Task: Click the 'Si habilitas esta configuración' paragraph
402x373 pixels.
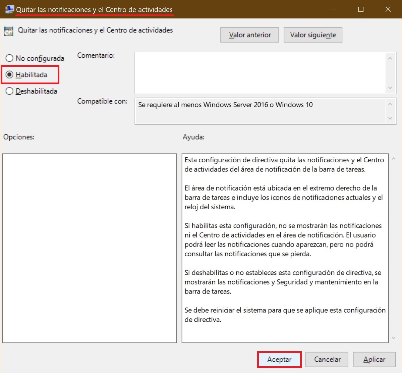Action: point(283,239)
